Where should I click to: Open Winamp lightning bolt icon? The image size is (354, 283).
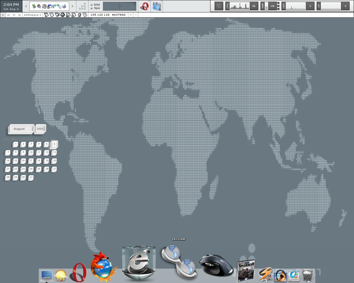click(265, 275)
